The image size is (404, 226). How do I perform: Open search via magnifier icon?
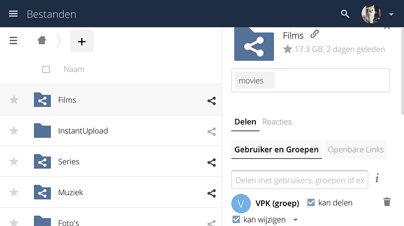point(345,14)
